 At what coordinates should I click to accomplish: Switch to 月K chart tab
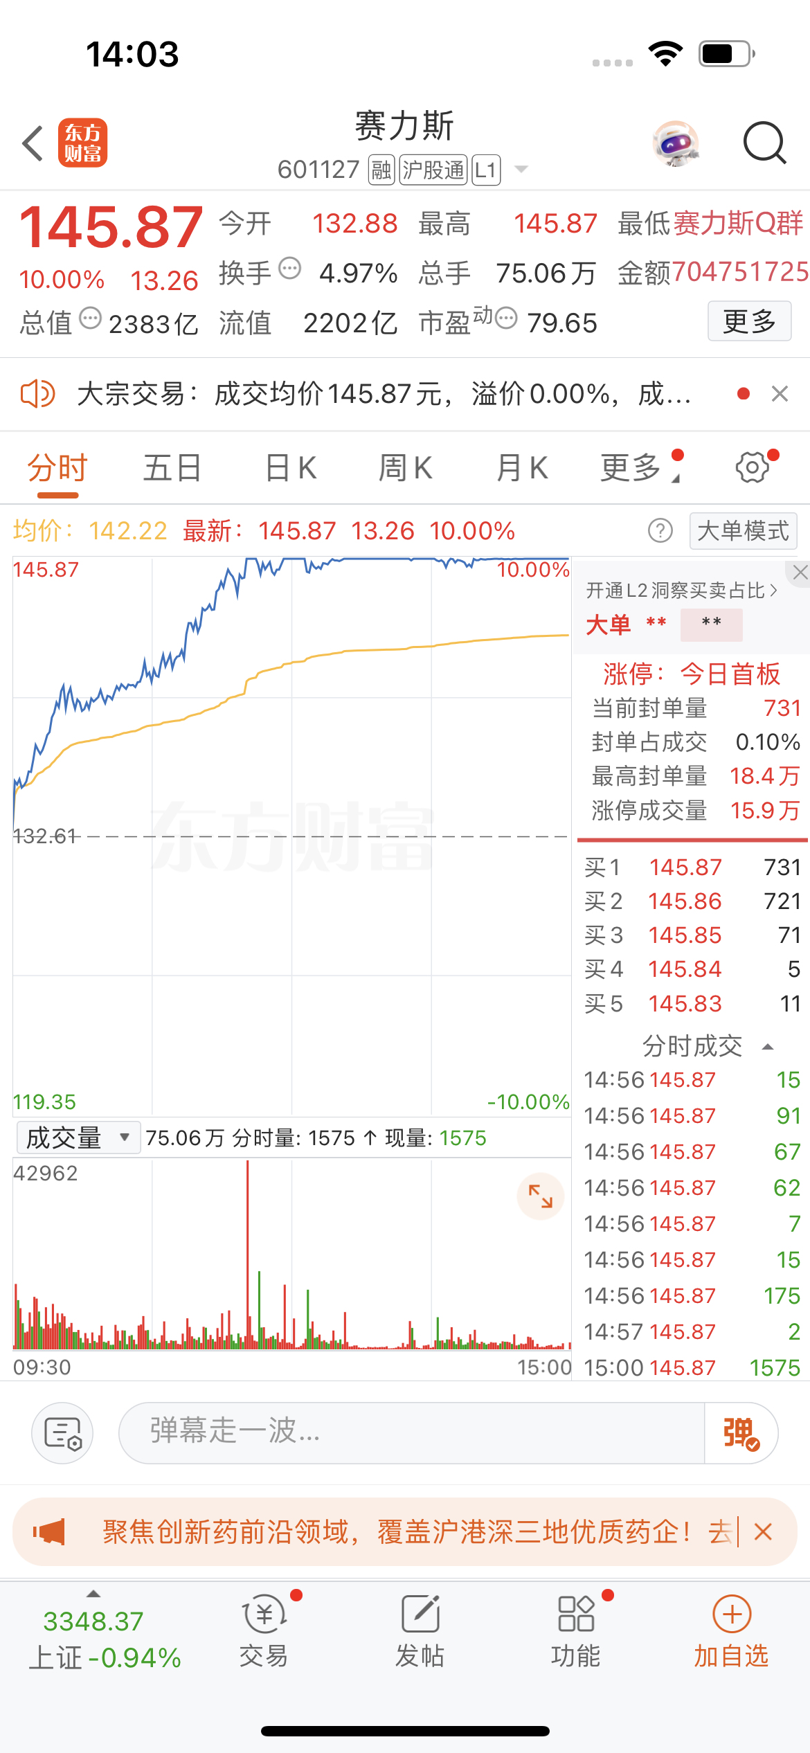(x=522, y=468)
